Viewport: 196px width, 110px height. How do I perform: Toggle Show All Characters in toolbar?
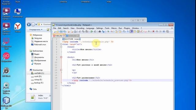pos(128,31)
